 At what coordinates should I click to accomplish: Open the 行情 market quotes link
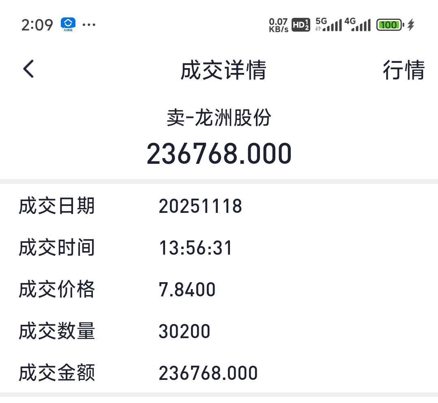click(x=404, y=70)
